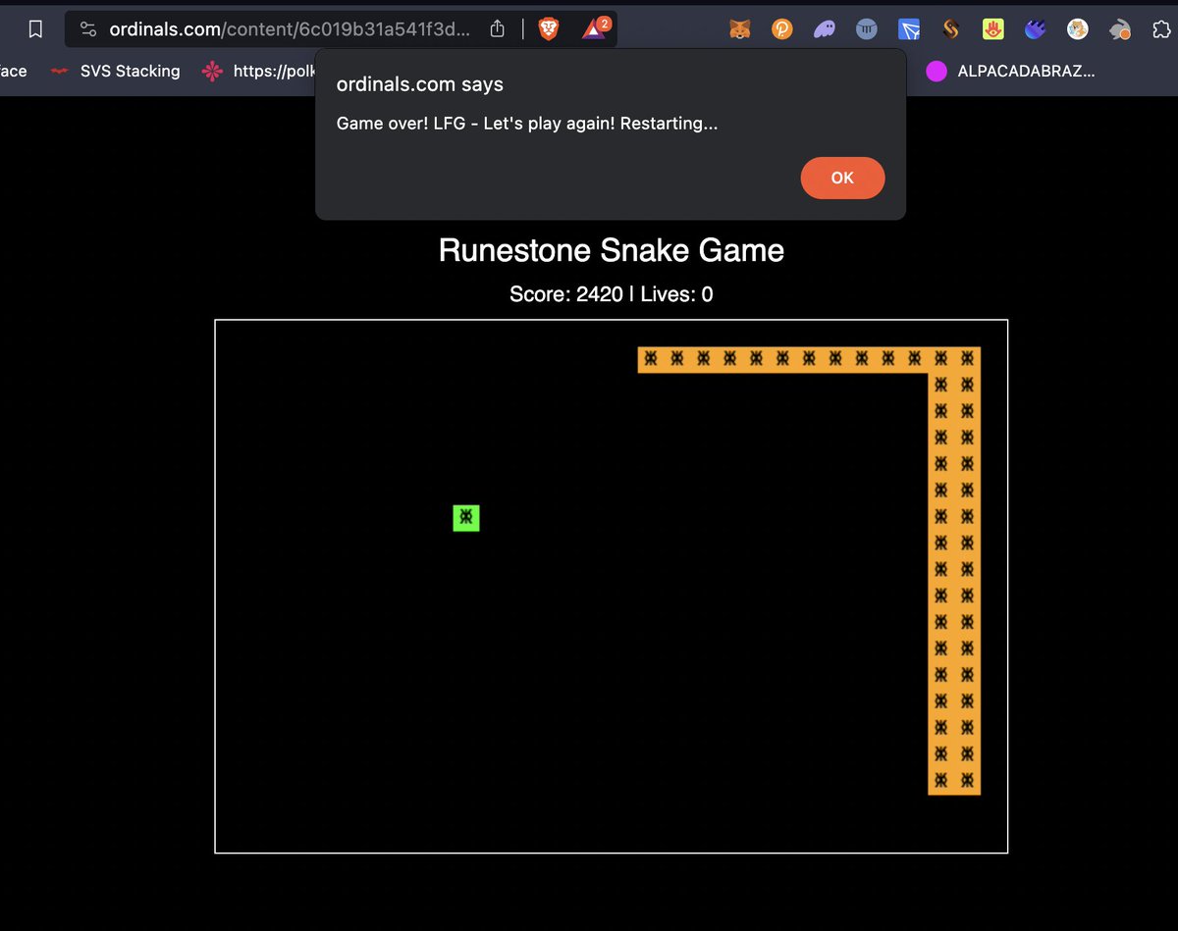
Task: Open the white round avatar extension icon
Action: [1078, 29]
